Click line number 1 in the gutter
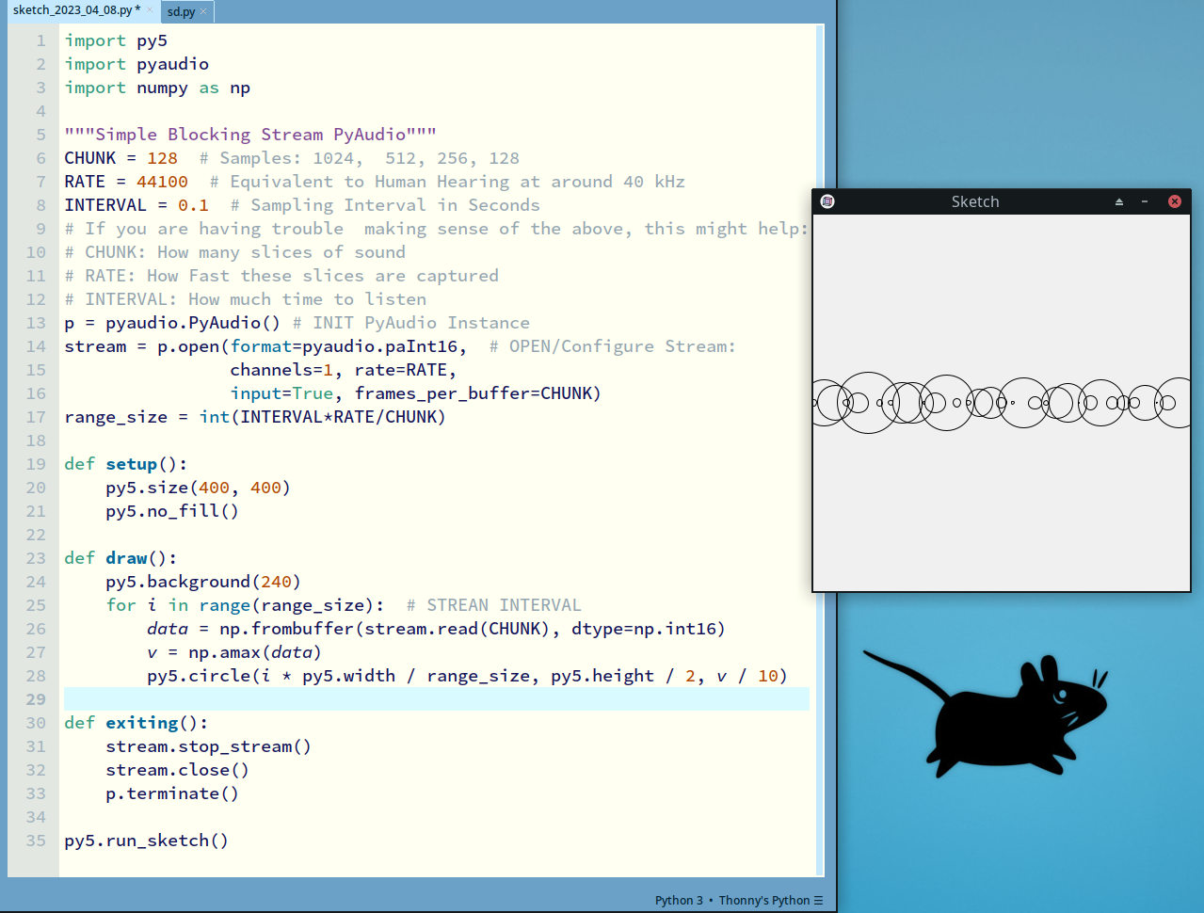This screenshot has height=913, width=1204. click(x=40, y=40)
